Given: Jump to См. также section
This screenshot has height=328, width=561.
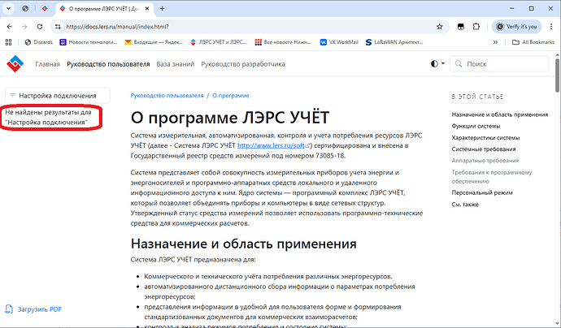Looking at the screenshot, I should (x=465, y=205).
